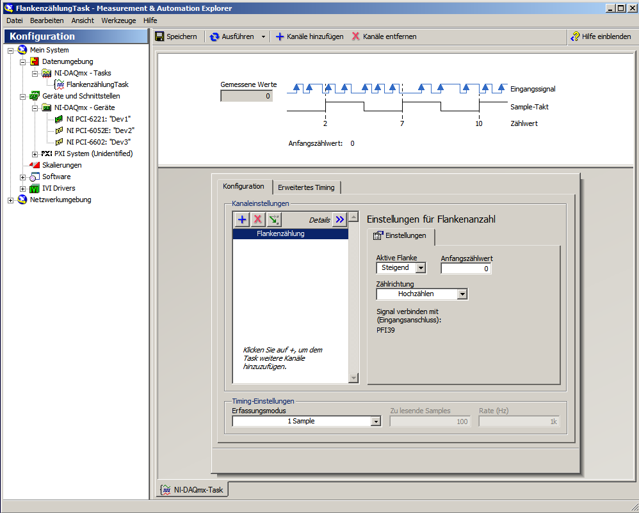The width and height of the screenshot is (639, 513).
Task: Open the Werkzeuge menu
Action: [x=118, y=20]
